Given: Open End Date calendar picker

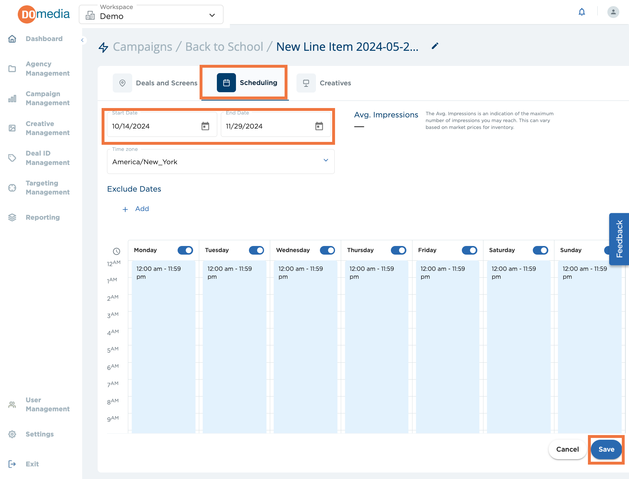Looking at the screenshot, I should click(x=319, y=126).
